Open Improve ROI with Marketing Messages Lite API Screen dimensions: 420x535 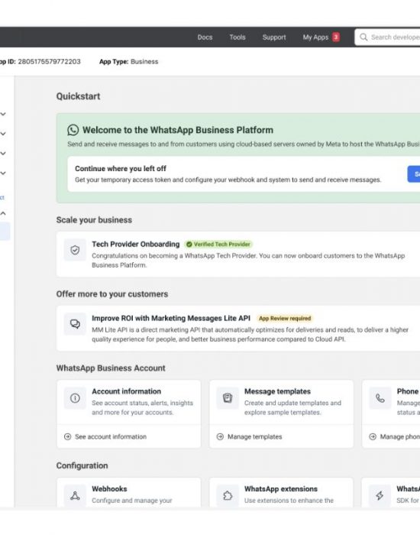point(171,319)
